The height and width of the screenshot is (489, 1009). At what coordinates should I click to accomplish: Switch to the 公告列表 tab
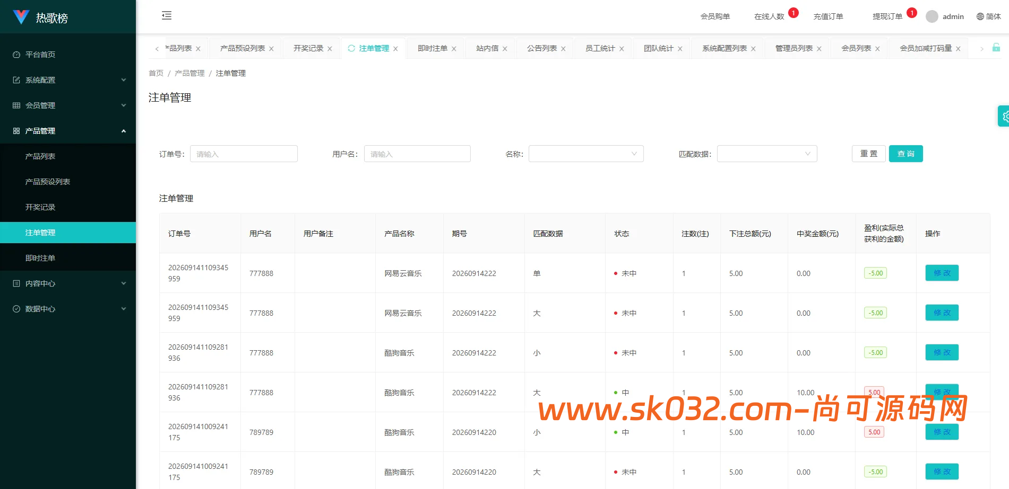542,48
